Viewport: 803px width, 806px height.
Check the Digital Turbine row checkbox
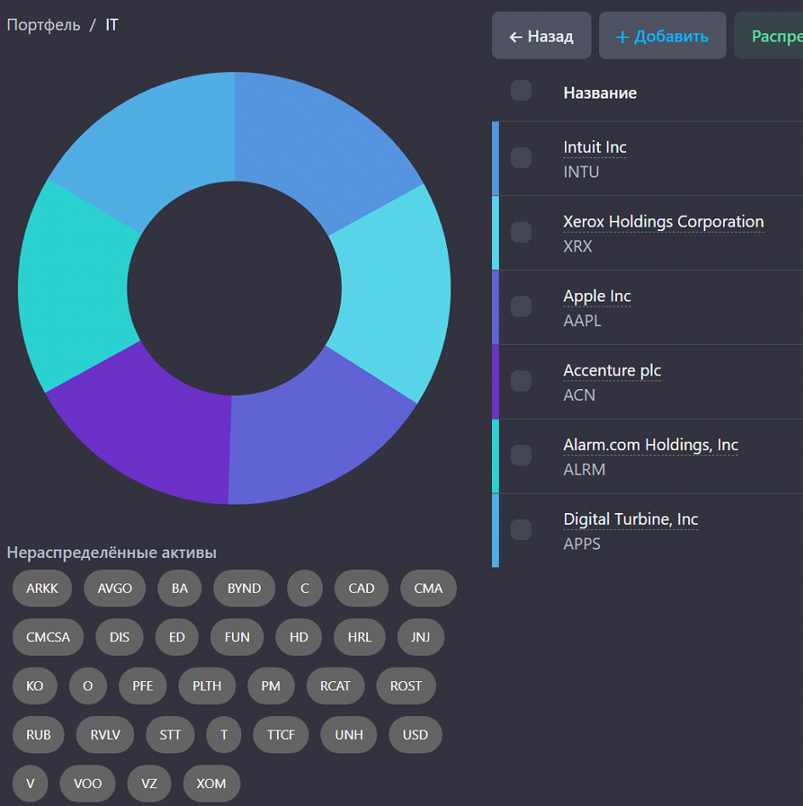[x=521, y=529]
